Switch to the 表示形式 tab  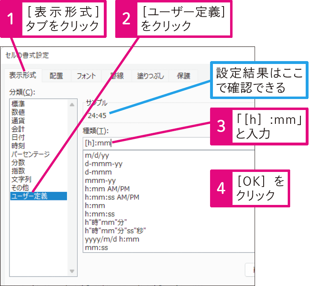tap(23, 75)
